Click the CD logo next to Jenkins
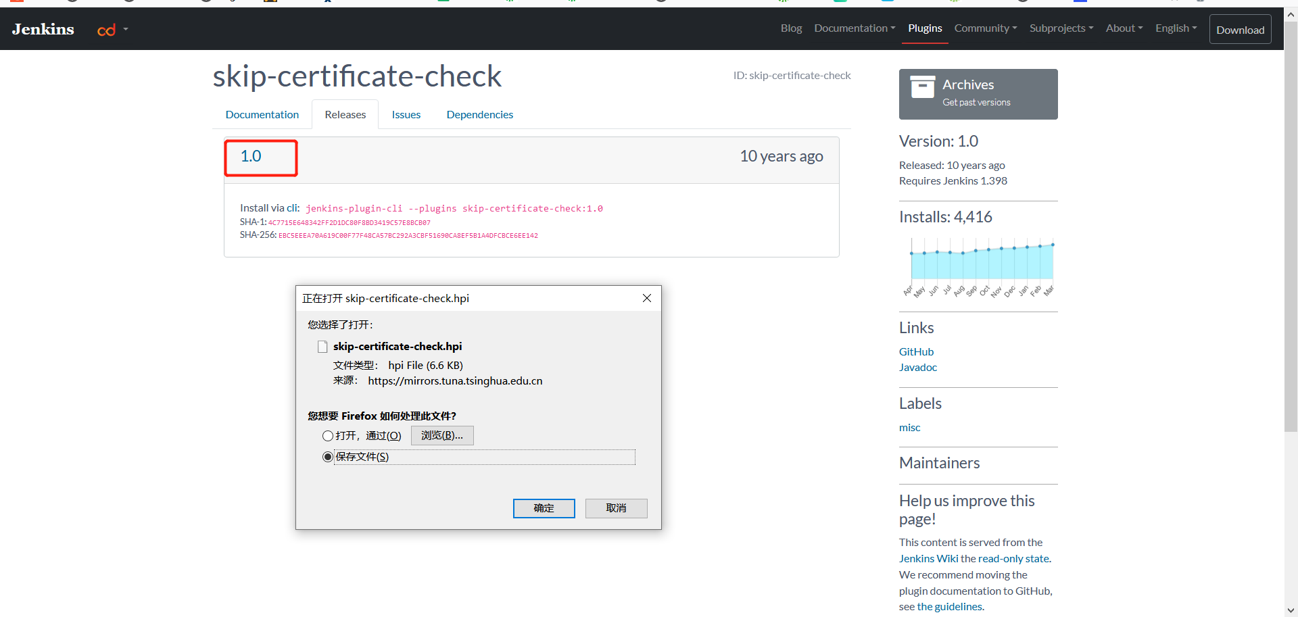The image size is (1298, 617). (x=107, y=29)
